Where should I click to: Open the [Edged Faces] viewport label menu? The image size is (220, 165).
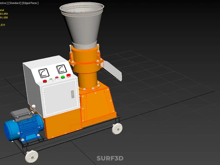[x=30, y=3]
